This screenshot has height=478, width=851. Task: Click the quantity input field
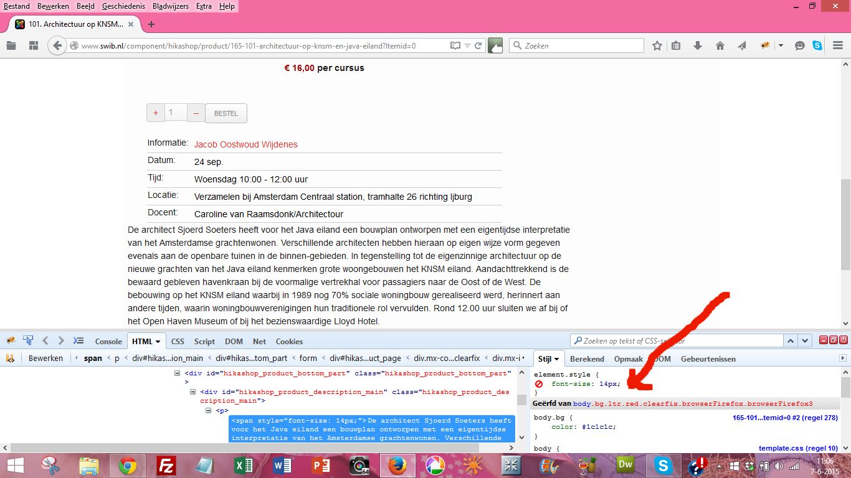click(x=176, y=112)
